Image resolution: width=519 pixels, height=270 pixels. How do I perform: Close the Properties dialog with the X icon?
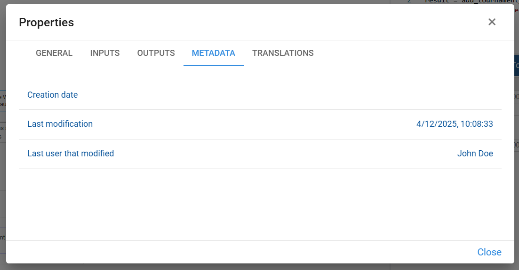tap(492, 22)
